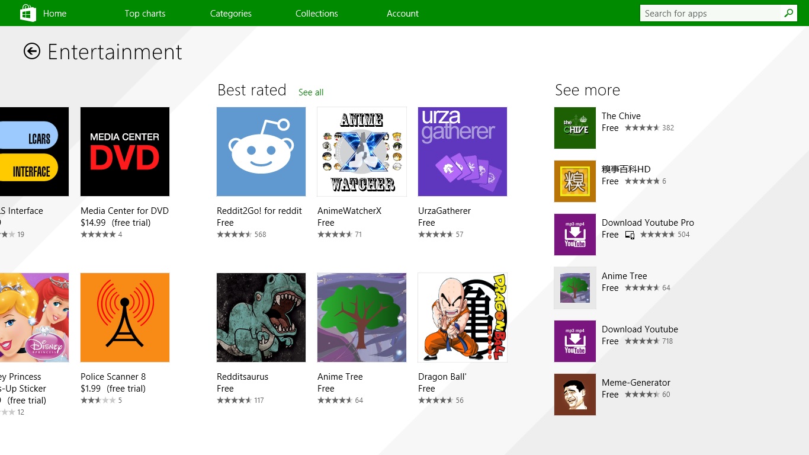Image resolution: width=809 pixels, height=455 pixels.
Task: Open the Download Youtube Pro icon
Action: [575, 235]
